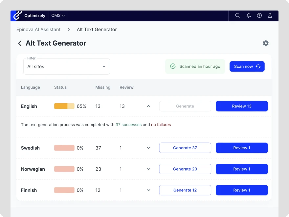Go to Epinova AI Assistant breadcrumb
Image resolution: width=289 pixels, height=217 pixels.
tap(38, 30)
